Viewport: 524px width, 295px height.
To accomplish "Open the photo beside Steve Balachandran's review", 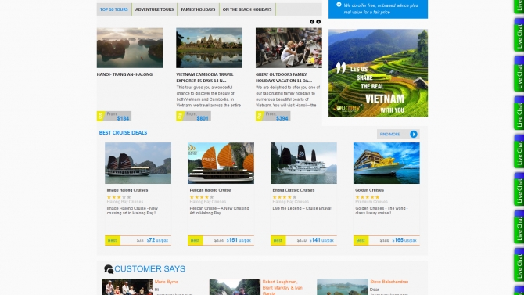I will (x=343, y=287).
